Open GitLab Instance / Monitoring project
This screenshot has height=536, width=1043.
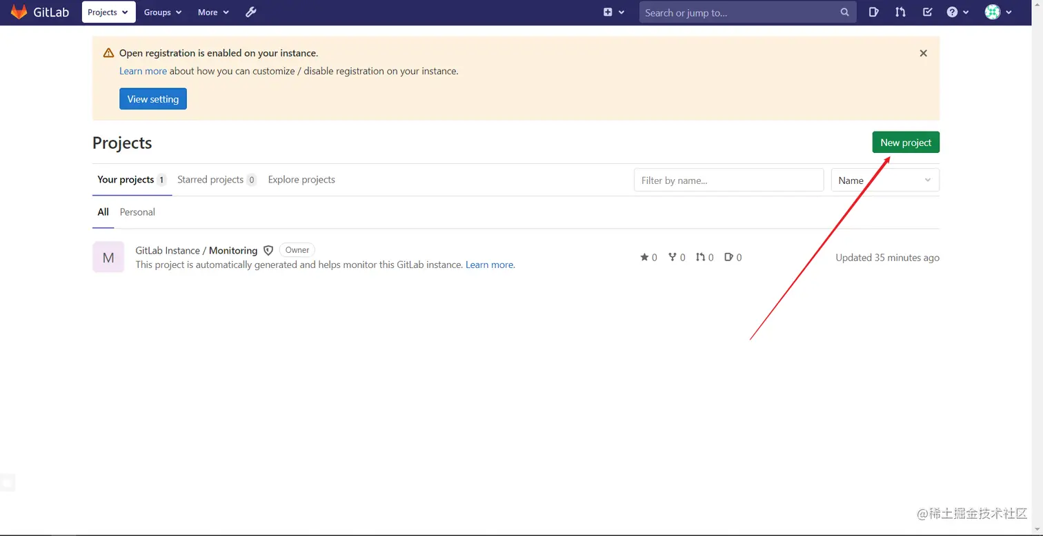[197, 250]
